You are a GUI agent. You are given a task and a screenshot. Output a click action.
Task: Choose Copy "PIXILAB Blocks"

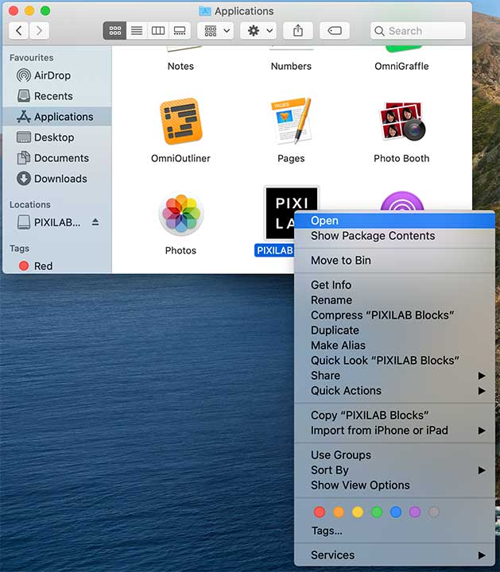click(394, 415)
